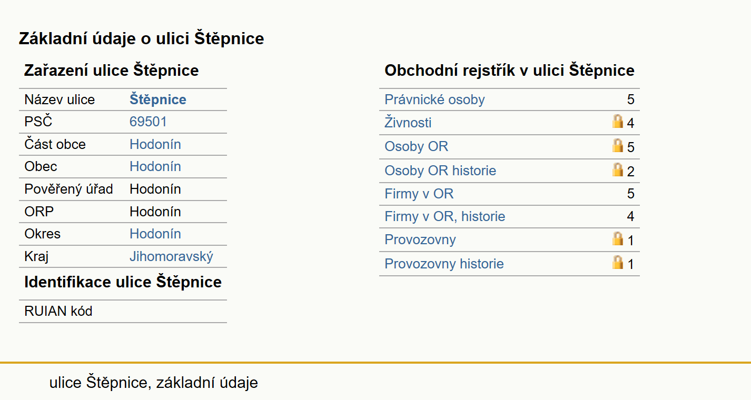751x400 pixels.
Task: Open the Právnické osoby link
Action: (434, 99)
